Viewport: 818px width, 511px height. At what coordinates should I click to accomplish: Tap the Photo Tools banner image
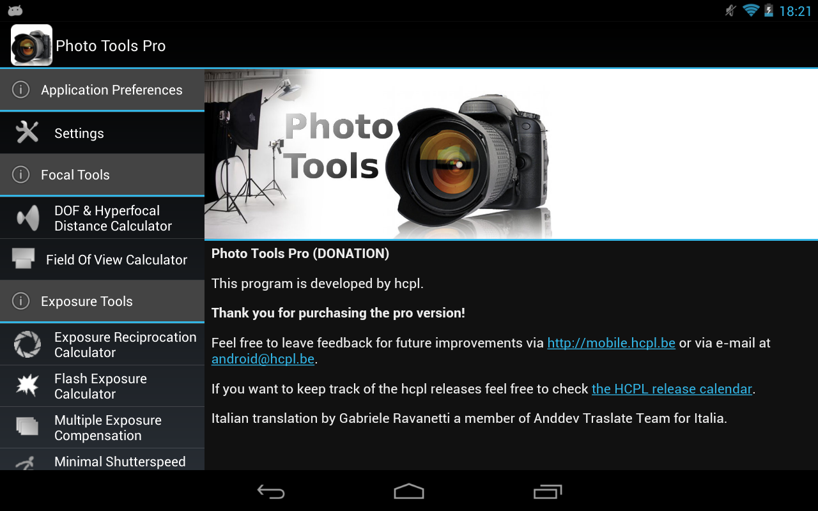tap(510, 153)
